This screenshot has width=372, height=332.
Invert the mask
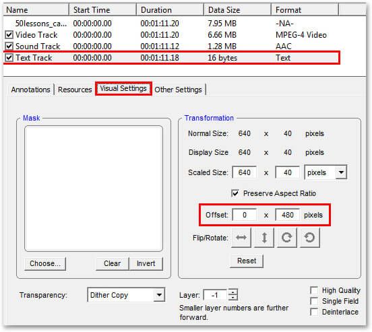pos(146,263)
